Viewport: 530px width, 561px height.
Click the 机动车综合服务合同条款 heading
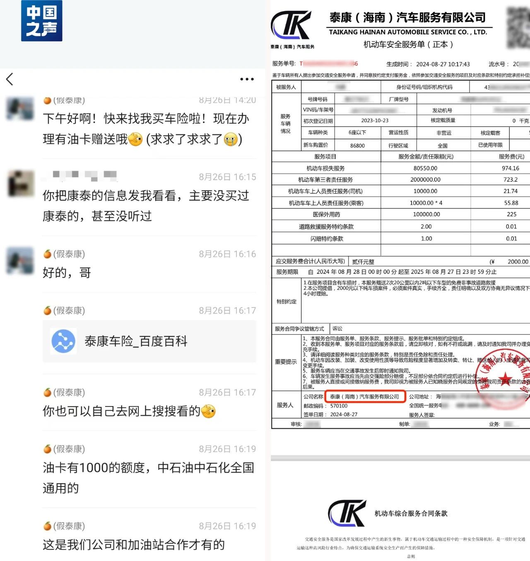click(x=411, y=514)
